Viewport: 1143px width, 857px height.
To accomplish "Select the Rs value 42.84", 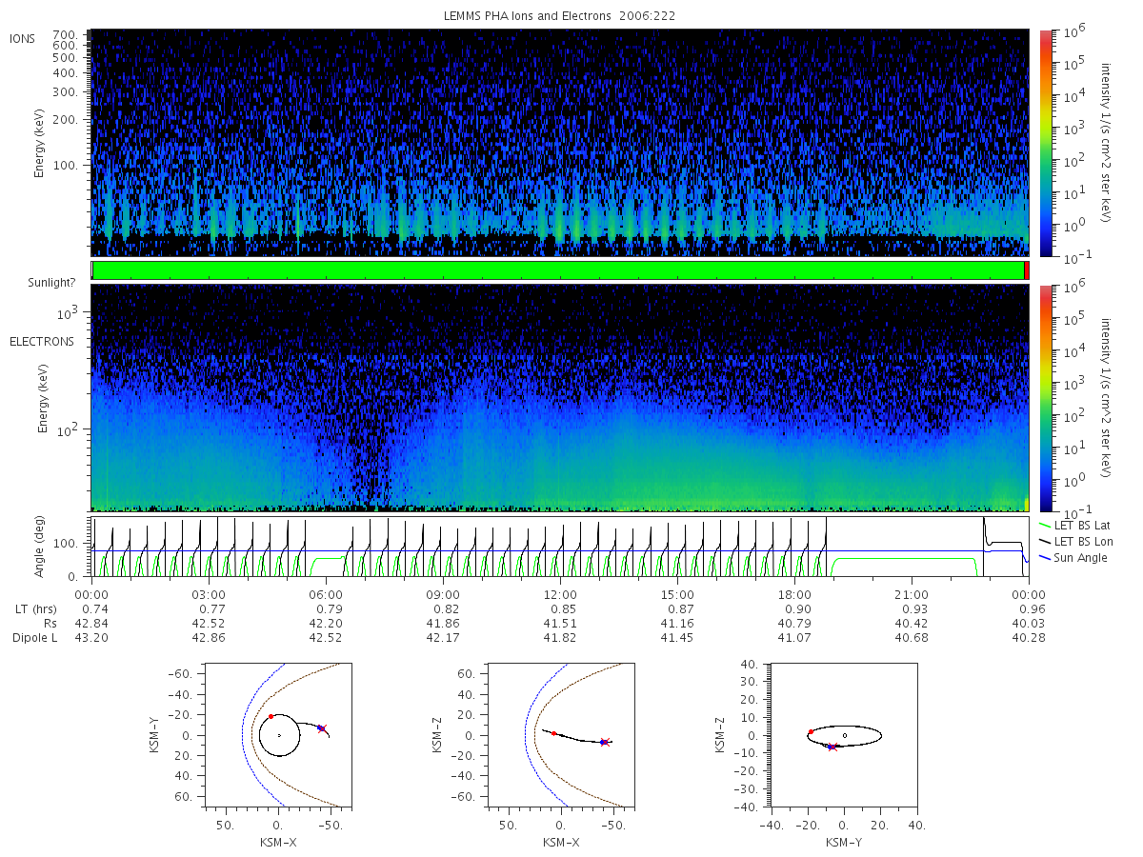I will click(x=91, y=623).
